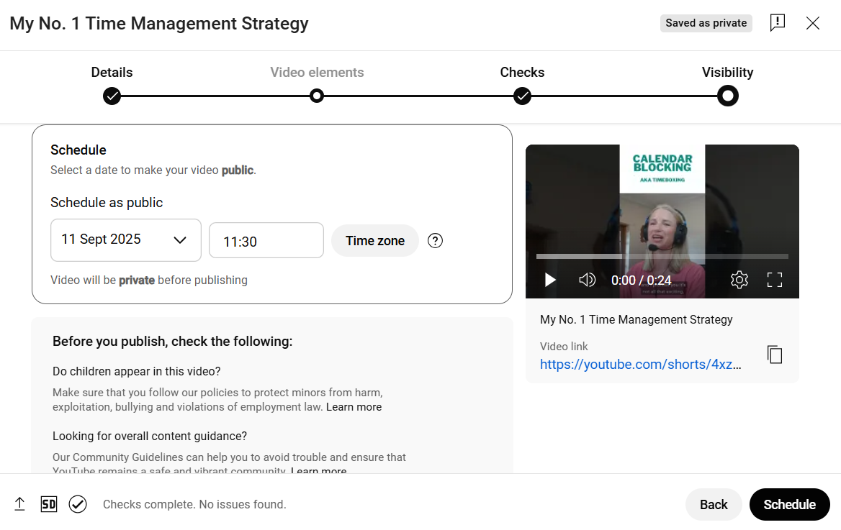This screenshot has width=841, height=530.
Task: Click the Schedule button
Action: (789, 504)
